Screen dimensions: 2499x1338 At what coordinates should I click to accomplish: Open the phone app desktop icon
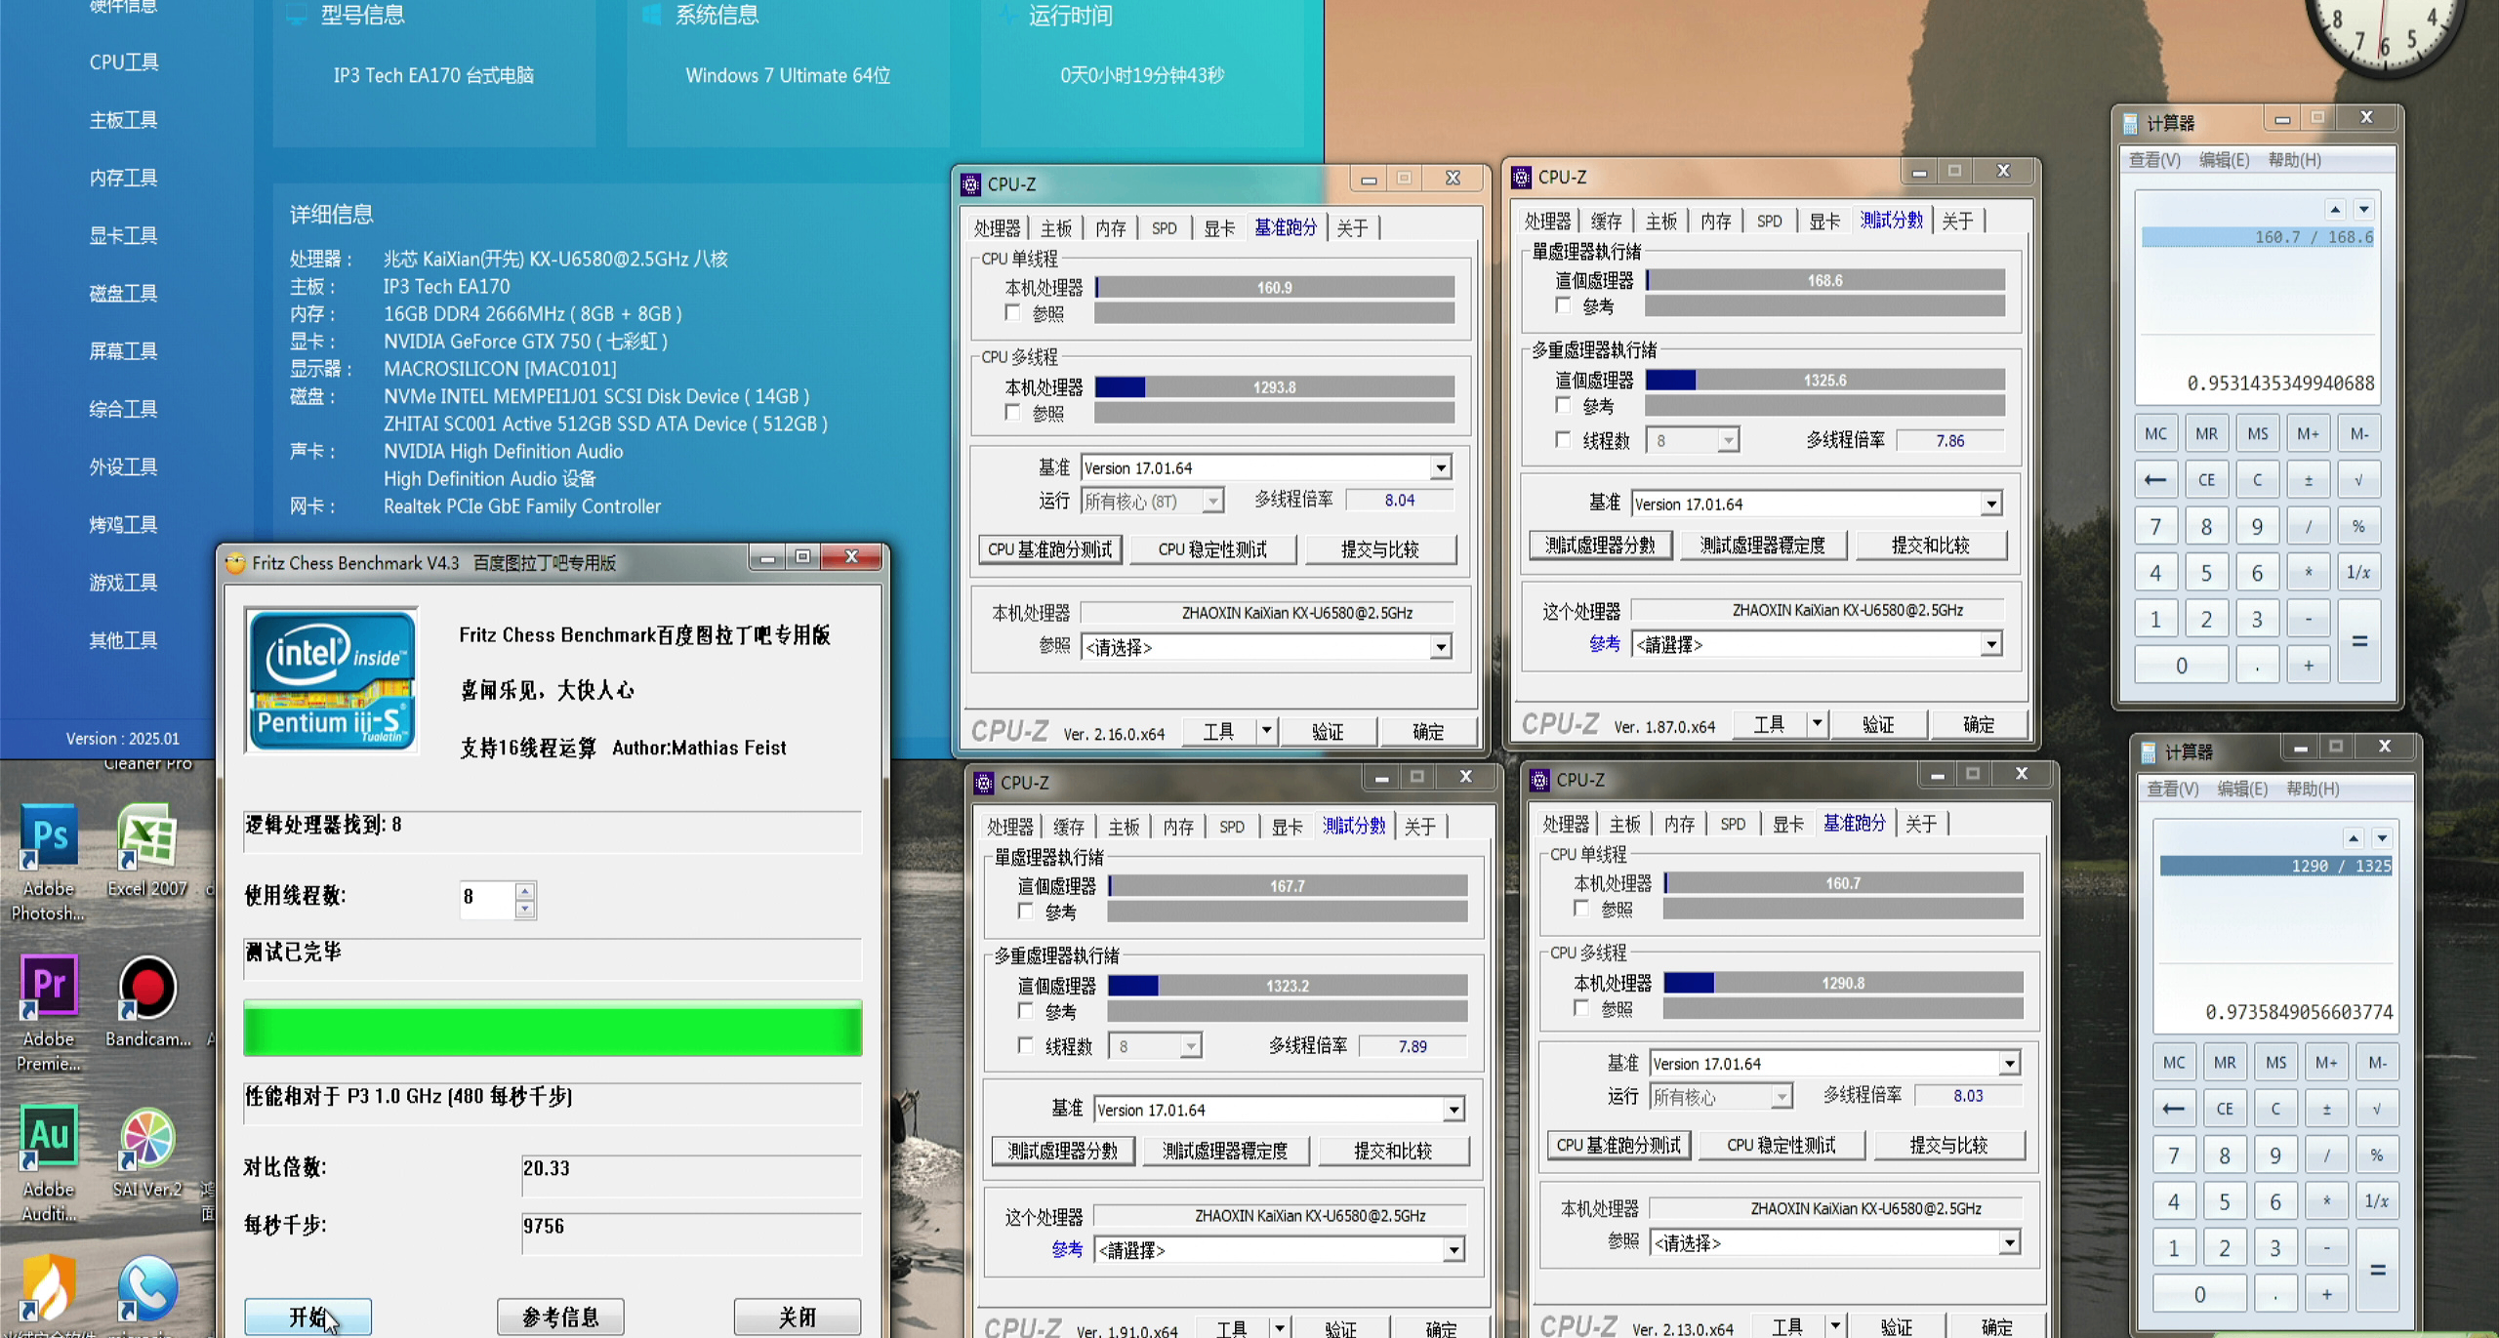(x=146, y=1290)
